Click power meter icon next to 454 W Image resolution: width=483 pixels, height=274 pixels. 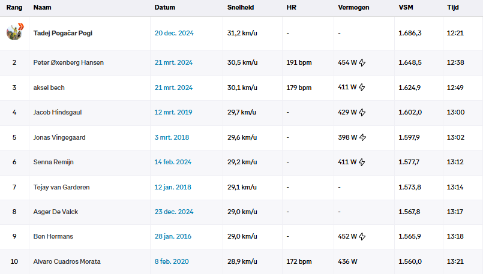point(362,62)
